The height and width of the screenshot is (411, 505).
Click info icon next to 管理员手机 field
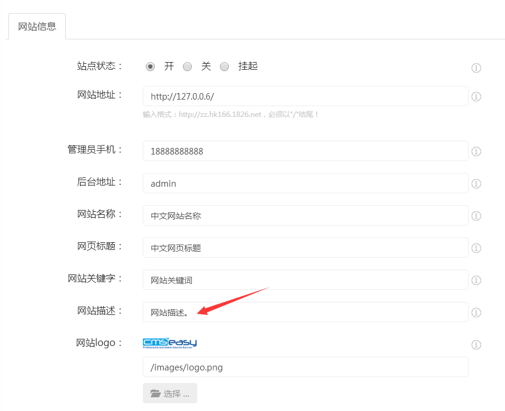tap(476, 152)
